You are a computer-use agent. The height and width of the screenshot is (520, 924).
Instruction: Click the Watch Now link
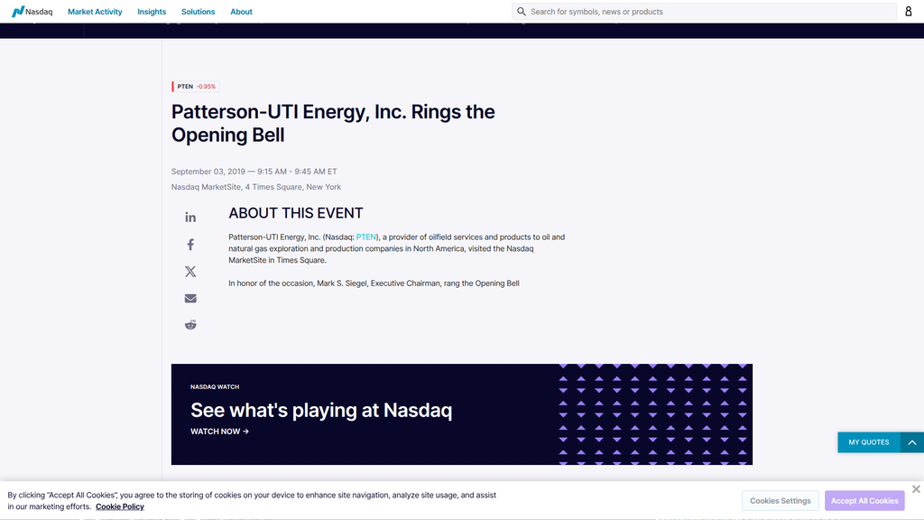[x=219, y=432]
